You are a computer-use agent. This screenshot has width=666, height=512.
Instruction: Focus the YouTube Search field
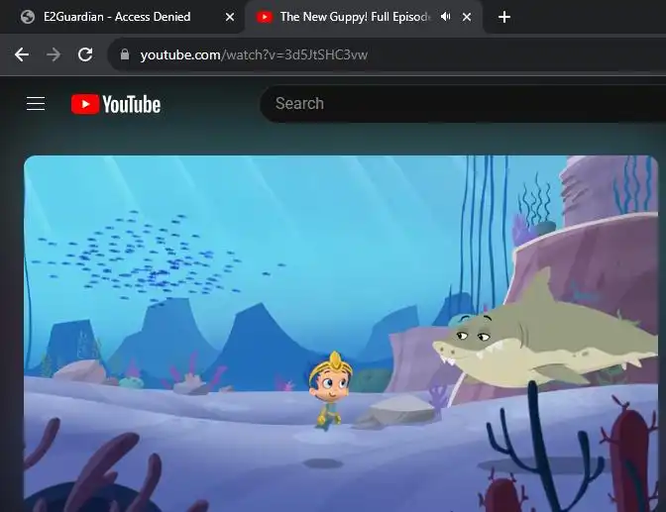[463, 104]
